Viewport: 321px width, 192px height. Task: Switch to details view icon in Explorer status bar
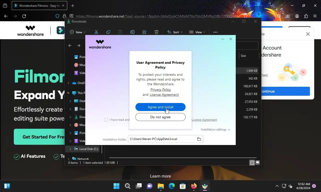pyautogui.click(x=252, y=163)
